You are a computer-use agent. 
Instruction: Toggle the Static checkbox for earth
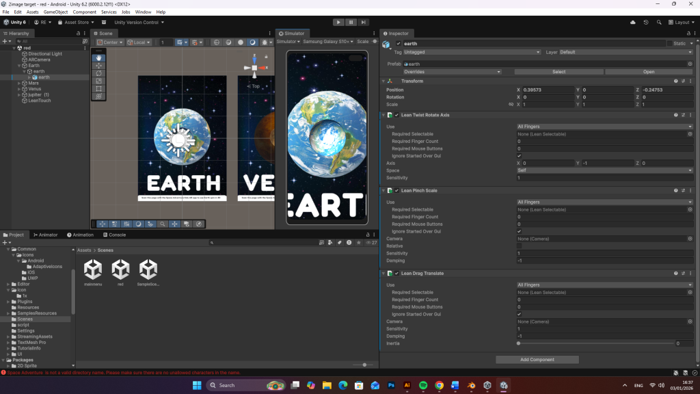(669, 43)
